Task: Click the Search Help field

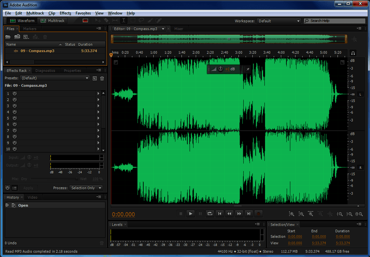Action: (334, 21)
